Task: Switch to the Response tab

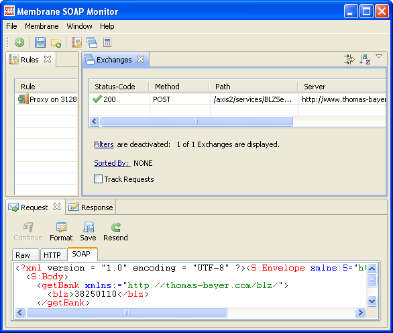Action: tap(91, 207)
